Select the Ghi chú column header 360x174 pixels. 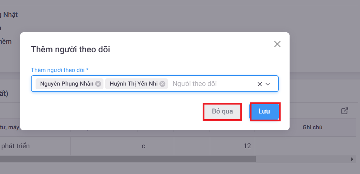tap(313, 127)
